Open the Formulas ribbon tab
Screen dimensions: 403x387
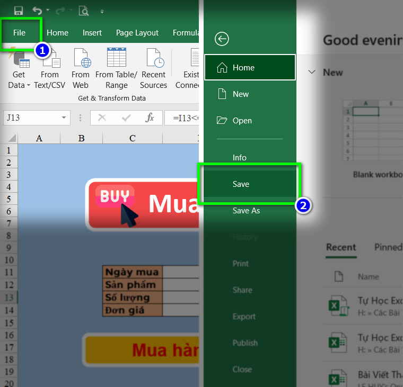coord(186,33)
